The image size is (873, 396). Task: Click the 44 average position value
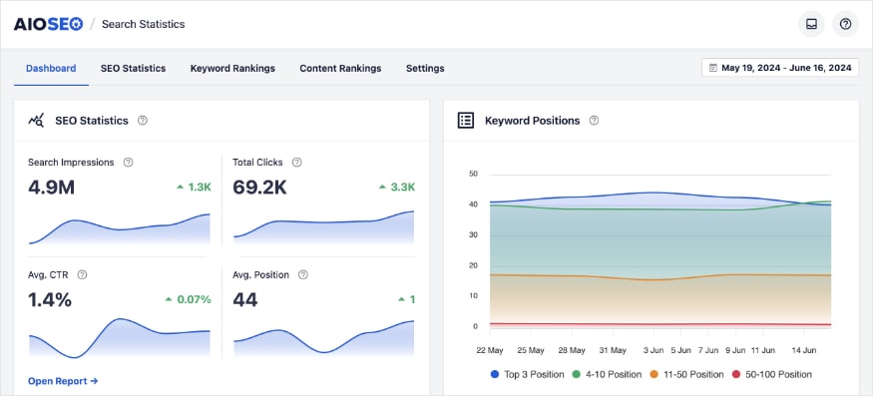245,300
